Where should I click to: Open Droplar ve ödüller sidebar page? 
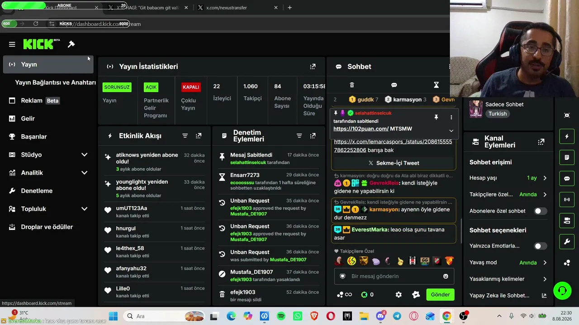tap(48, 227)
